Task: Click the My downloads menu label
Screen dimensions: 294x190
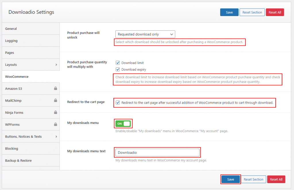Action: [83, 123]
